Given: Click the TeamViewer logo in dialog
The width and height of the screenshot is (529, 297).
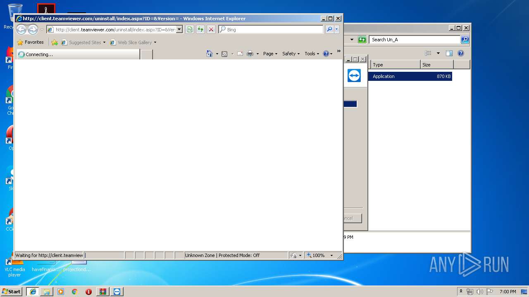Looking at the screenshot, I should coord(354,75).
